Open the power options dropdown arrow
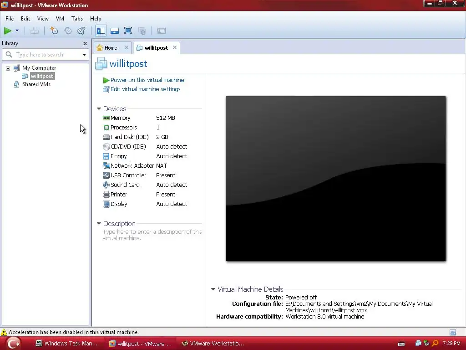The height and width of the screenshot is (350, 466). [17, 31]
